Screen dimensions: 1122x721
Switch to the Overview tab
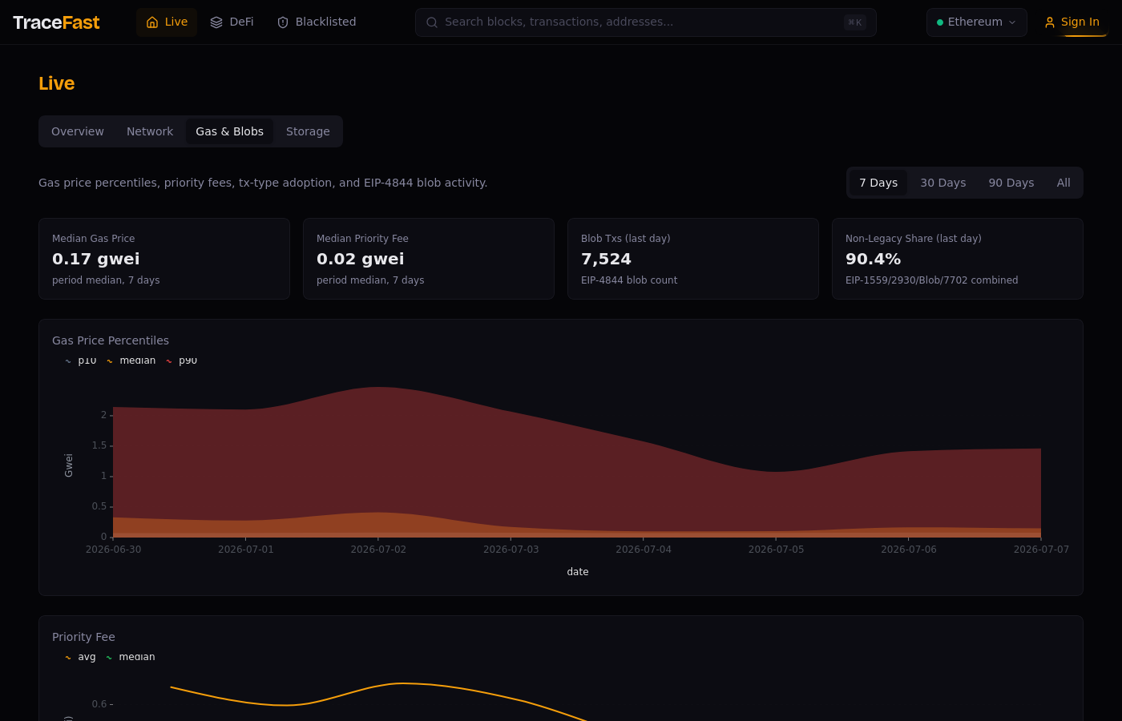point(78,131)
